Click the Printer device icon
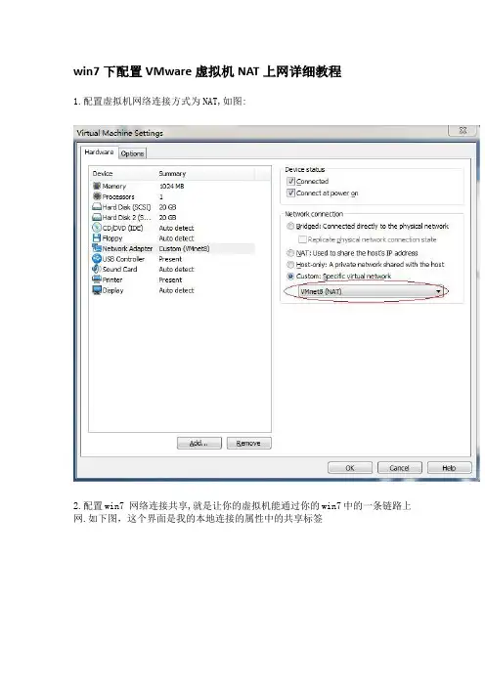The width and height of the screenshot is (485, 686). pyautogui.click(x=97, y=279)
